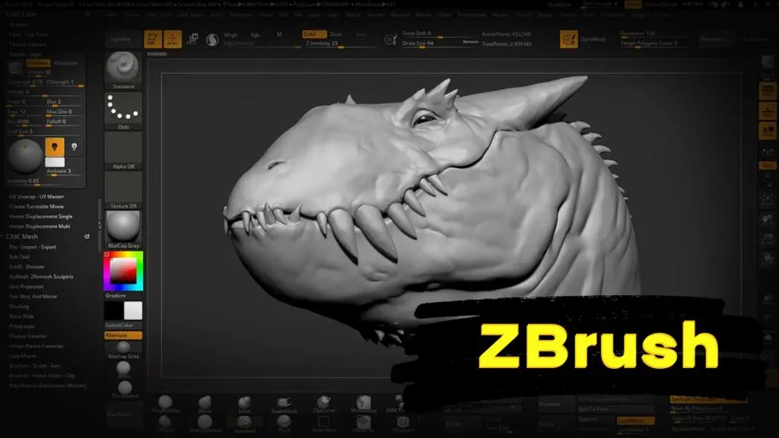The image size is (779, 438).
Task: Select the Pinch brush icon
Action: click(x=285, y=424)
